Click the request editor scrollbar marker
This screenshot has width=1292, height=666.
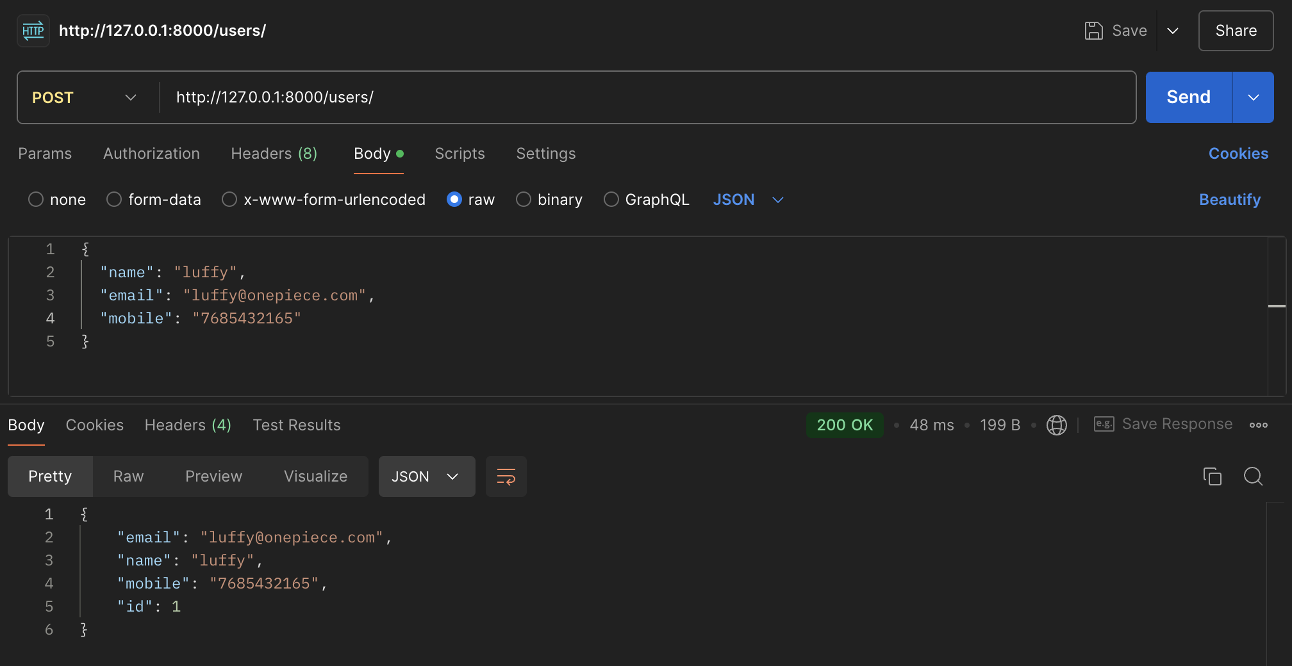pos(1277,306)
